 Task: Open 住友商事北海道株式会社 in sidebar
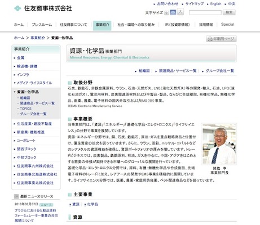click(37, 174)
